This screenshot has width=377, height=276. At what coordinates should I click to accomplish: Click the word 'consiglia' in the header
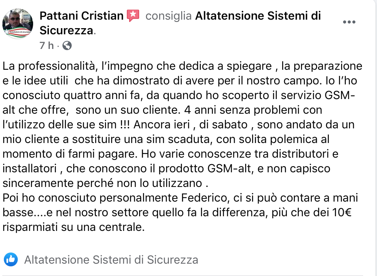pyautogui.click(x=168, y=16)
